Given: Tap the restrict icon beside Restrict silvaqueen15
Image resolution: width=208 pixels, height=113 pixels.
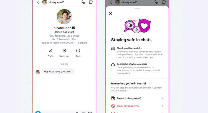Looking at the screenshot, I should pyautogui.click(x=113, y=98).
